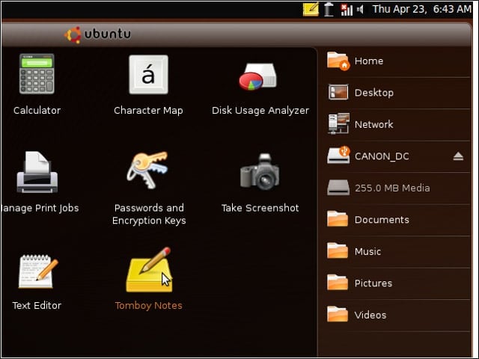Select Pictures label in places list
479x359 pixels.
tap(373, 283)
